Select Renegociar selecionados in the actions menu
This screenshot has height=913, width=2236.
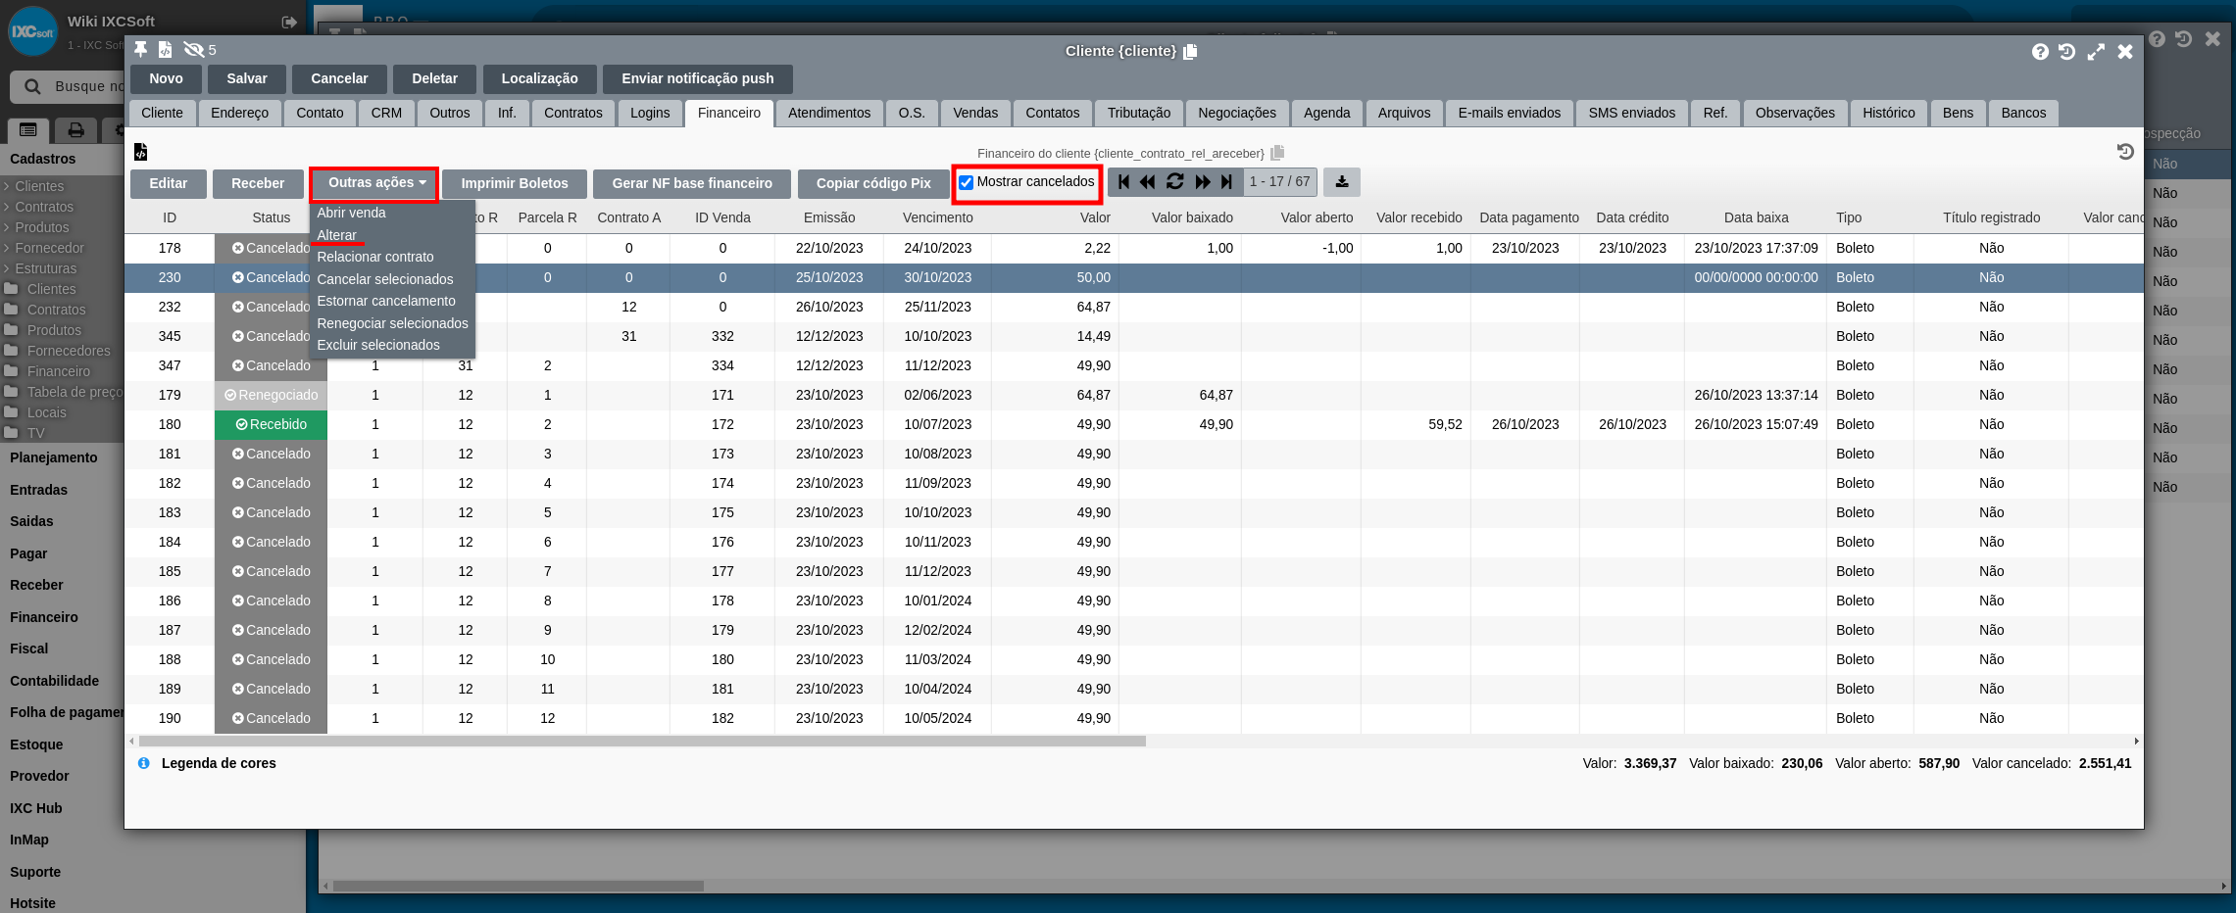[x=392, y=323]
